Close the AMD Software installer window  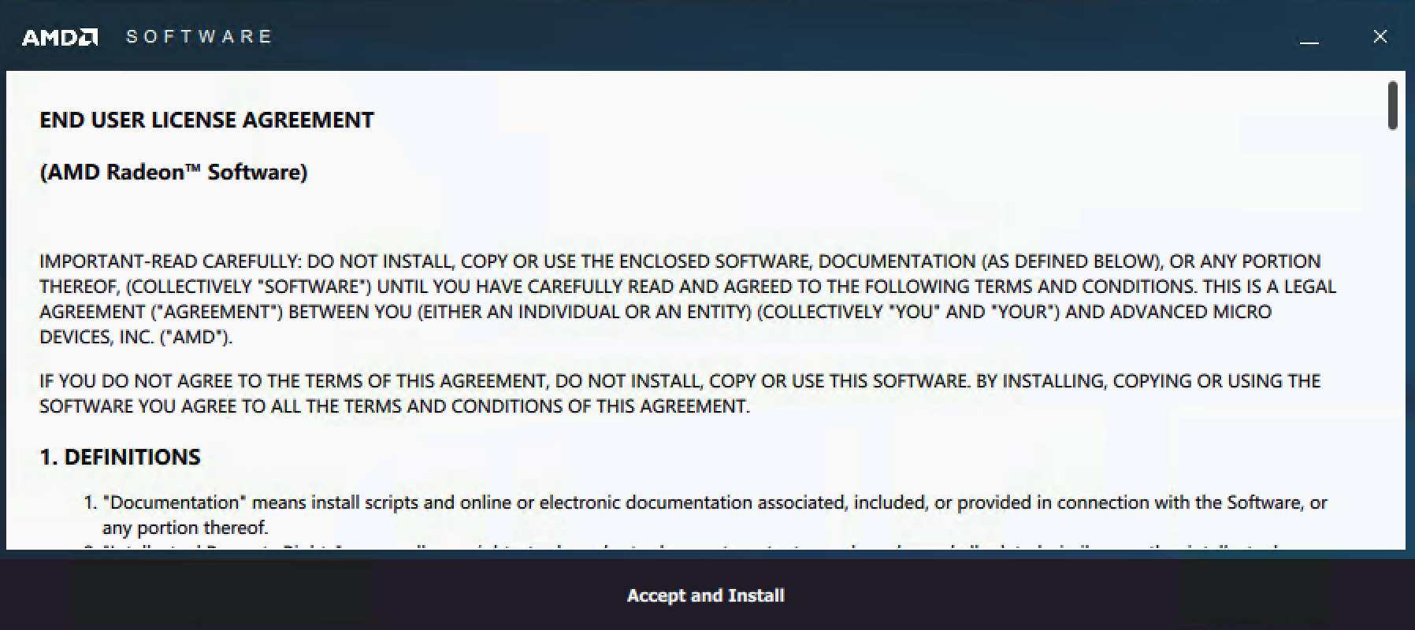pos(1380,36)
